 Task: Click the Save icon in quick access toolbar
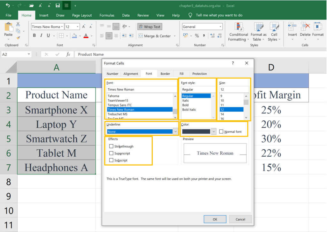[x=58, y=5]
